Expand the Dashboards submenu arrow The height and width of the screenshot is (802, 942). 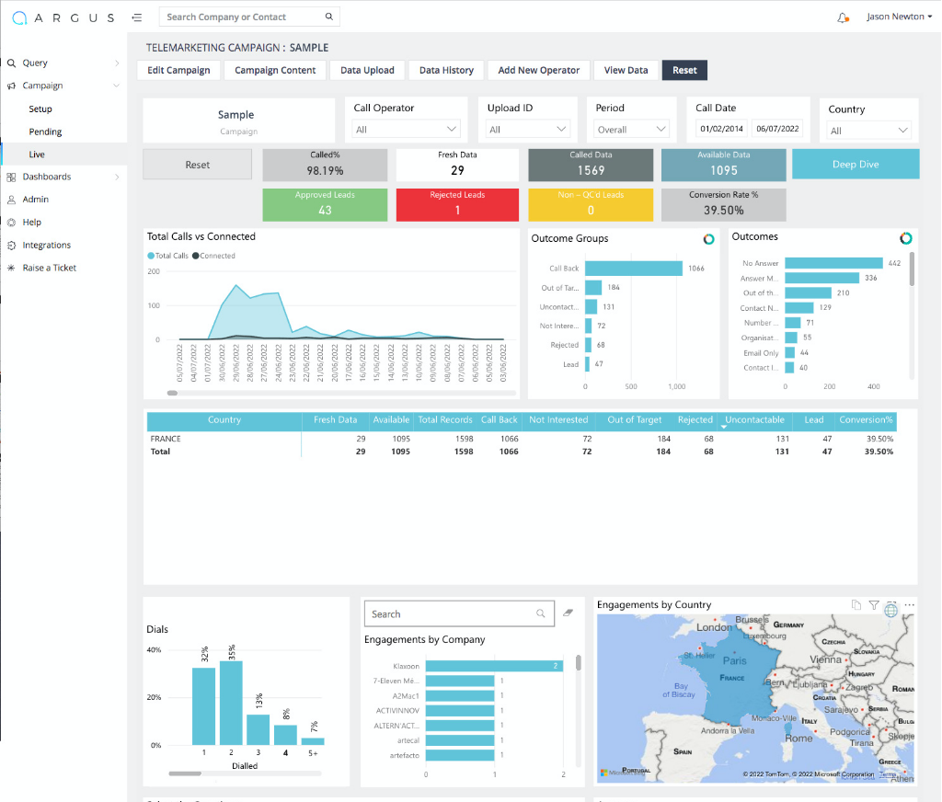[117, 177]
